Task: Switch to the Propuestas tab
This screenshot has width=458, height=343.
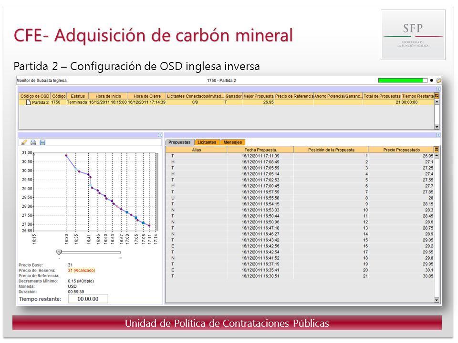Action: click(x=179, y=142)
